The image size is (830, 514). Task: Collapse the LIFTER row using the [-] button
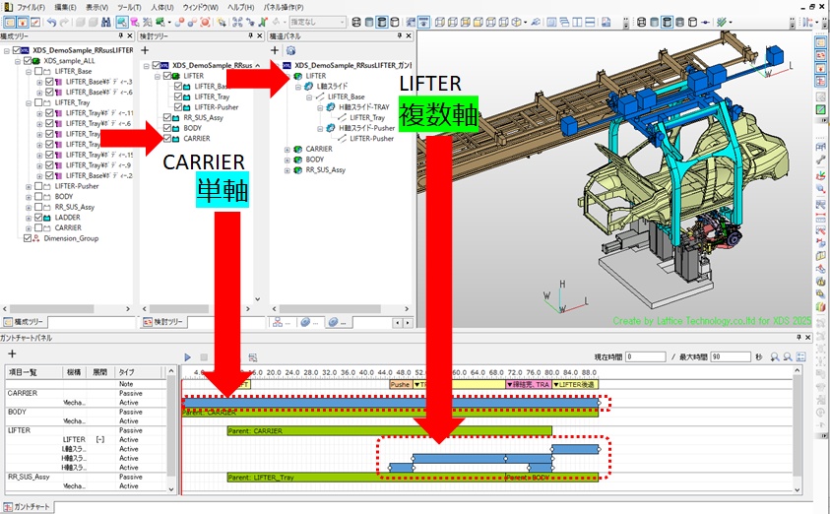(x=100, y=439)
